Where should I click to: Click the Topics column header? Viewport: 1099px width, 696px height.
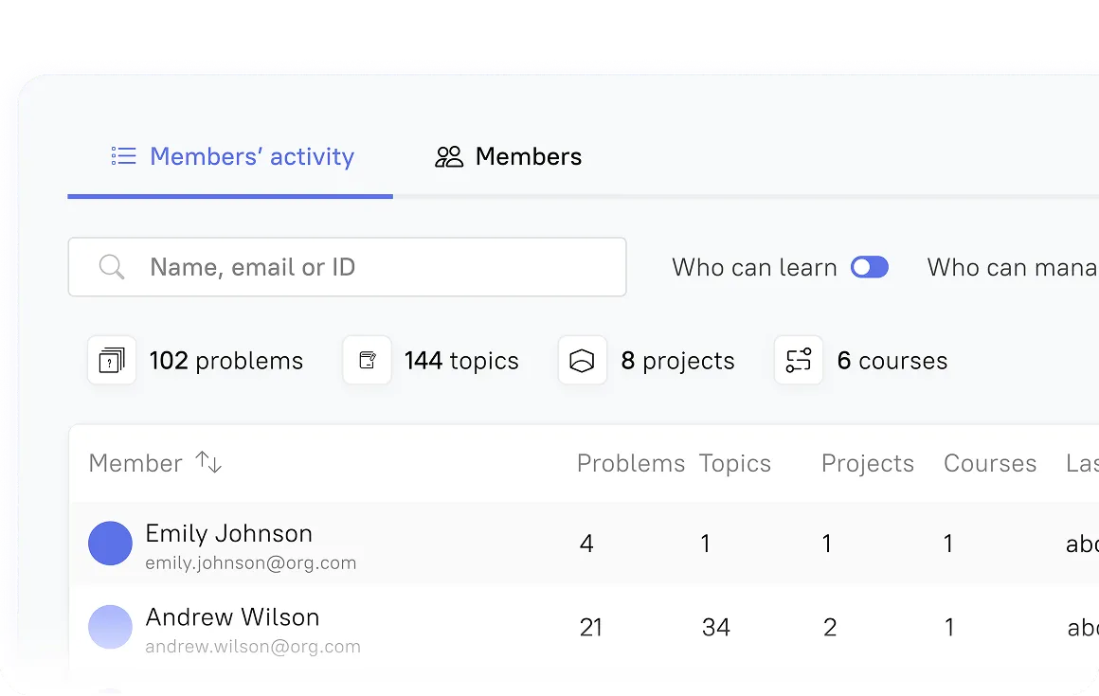click(x=734, y=464)
